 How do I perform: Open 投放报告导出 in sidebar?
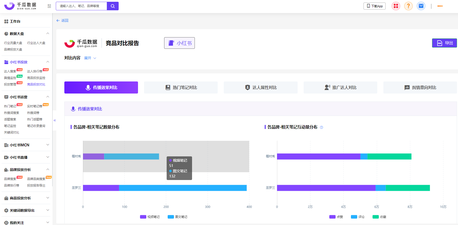tap(36, 186)
